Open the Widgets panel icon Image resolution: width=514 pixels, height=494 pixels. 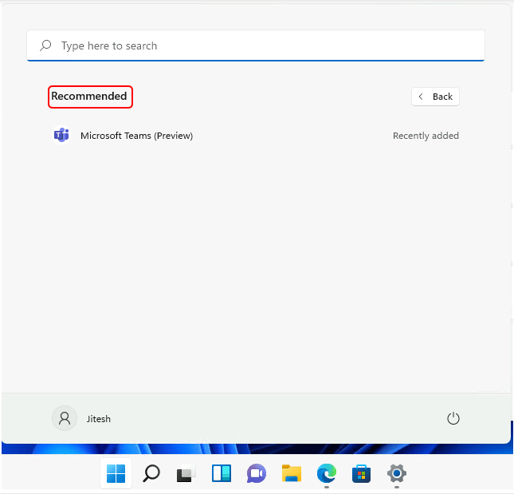[x=222, y=473]
